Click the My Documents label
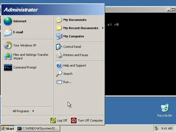The height and width of the screenshot is (132, 176). pos(75,20)
